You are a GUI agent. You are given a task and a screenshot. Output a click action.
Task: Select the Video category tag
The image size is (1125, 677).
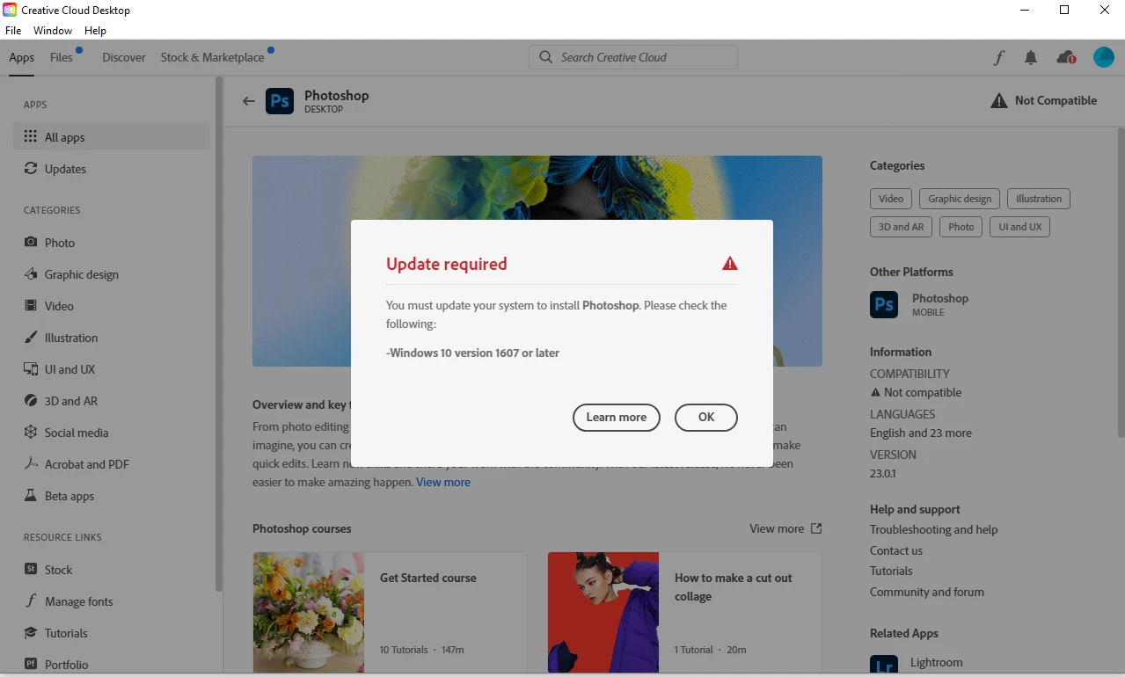891,199
